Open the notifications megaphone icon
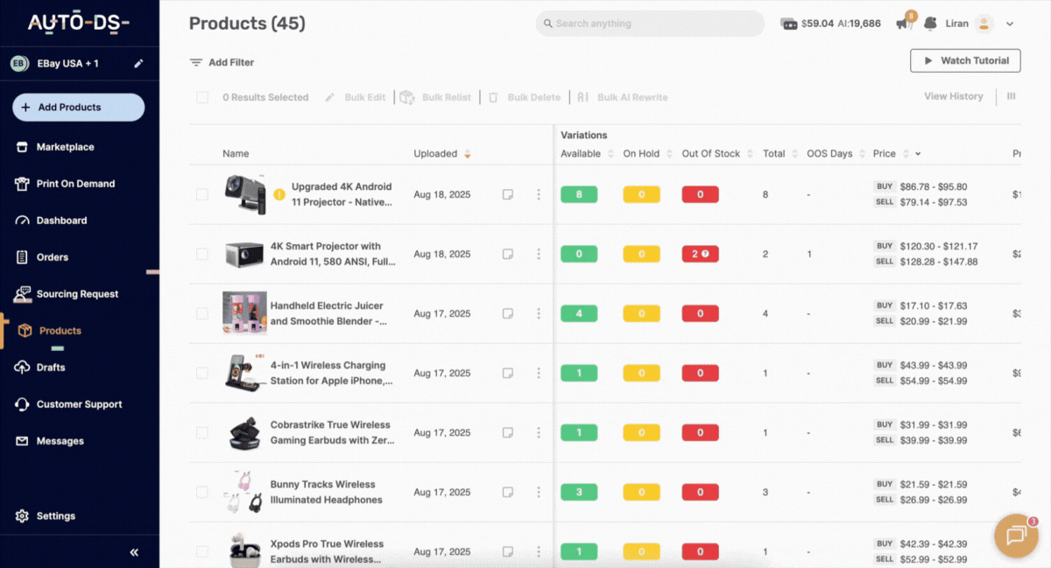 pos(904,24)
